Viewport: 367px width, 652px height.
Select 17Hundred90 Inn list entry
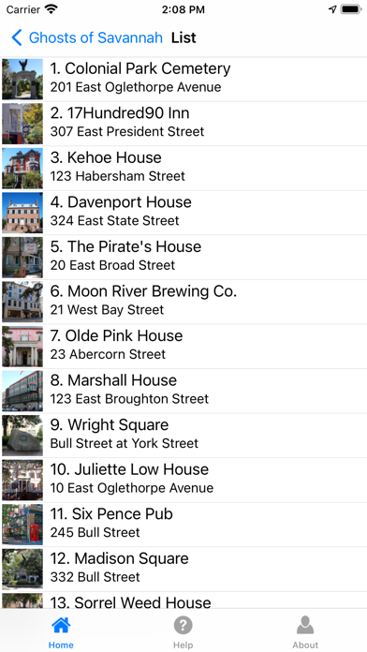(183, 124)
